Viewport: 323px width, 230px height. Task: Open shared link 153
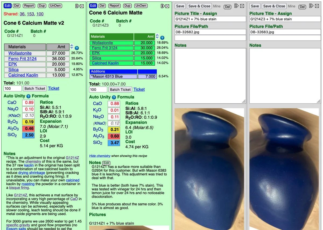(30, 14)
